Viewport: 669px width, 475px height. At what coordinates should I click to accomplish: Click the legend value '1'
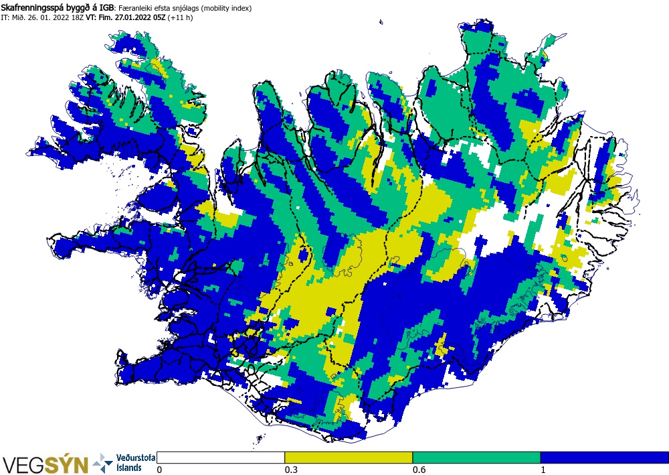543,470
